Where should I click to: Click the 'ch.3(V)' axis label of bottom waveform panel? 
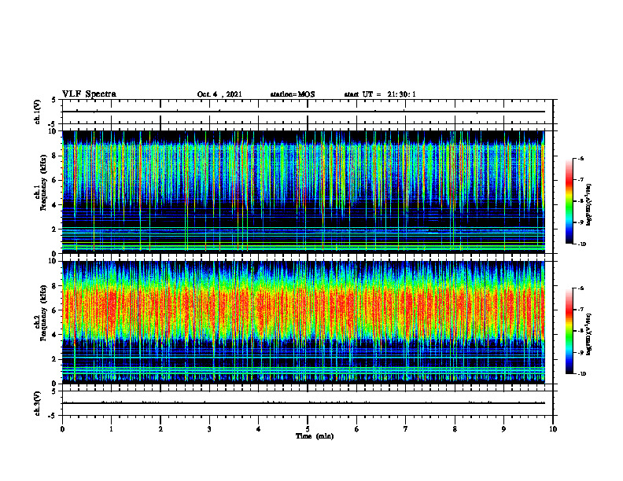[x=38, y=403]
